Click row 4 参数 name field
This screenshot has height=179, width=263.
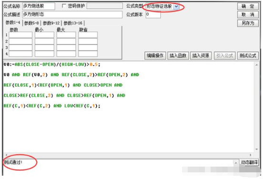pos(20,54)
